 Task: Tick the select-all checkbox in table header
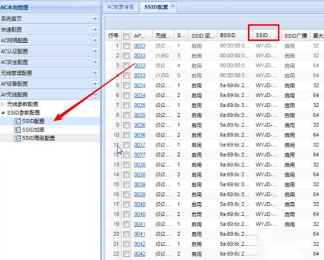pyautogui.click(x=126, y=36)
